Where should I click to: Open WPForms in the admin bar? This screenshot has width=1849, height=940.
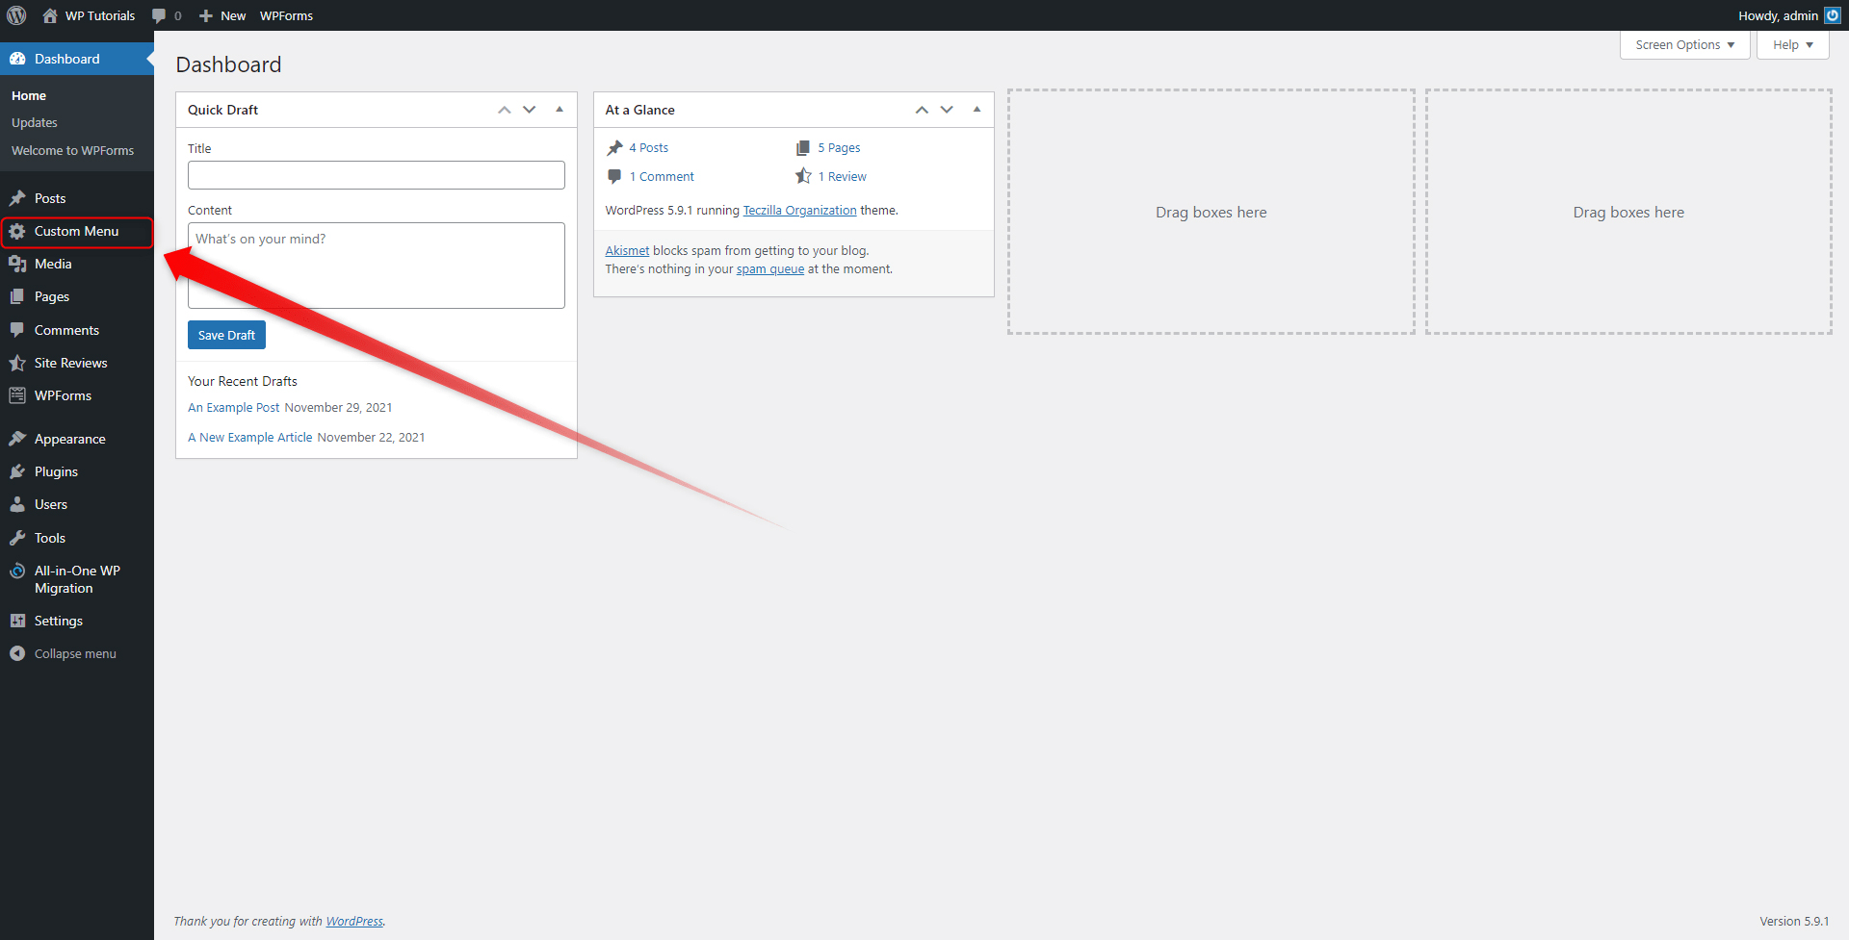point(286,15)
